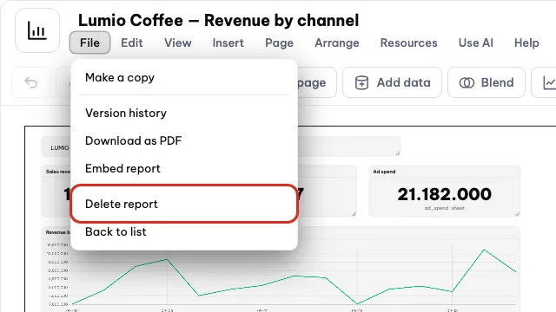556x312 pixels.
Task: Open the Arrange menu
Action: click(x=337, y=42)
